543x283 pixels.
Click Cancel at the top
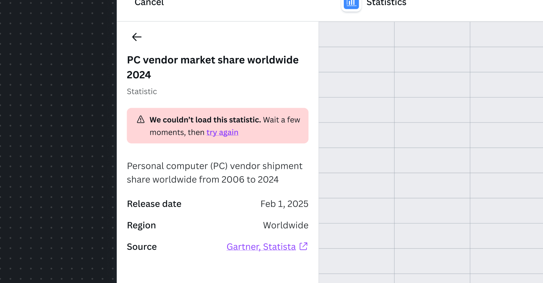click(x=149, y=3)
